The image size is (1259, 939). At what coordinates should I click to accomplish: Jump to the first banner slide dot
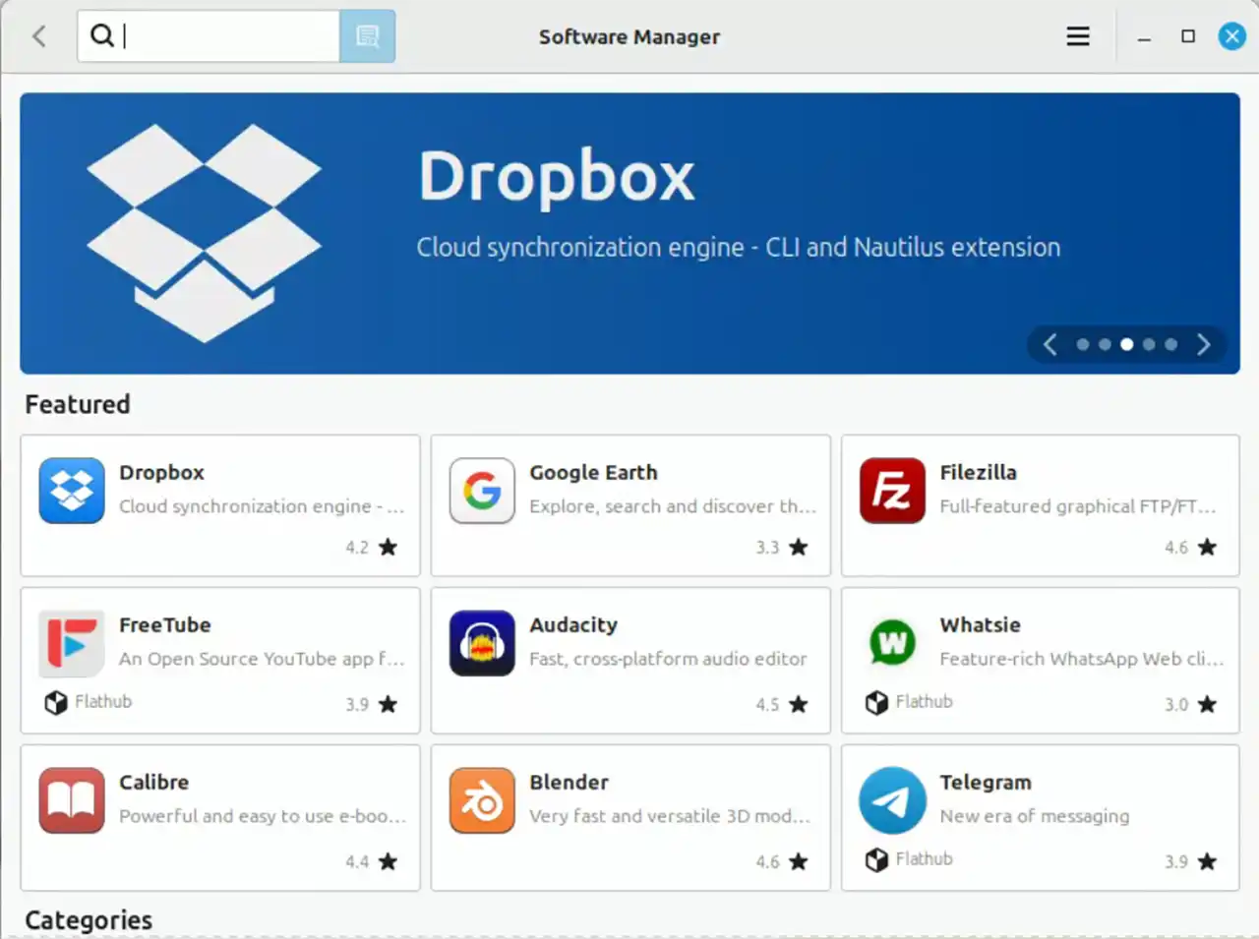coord(1083,344)
